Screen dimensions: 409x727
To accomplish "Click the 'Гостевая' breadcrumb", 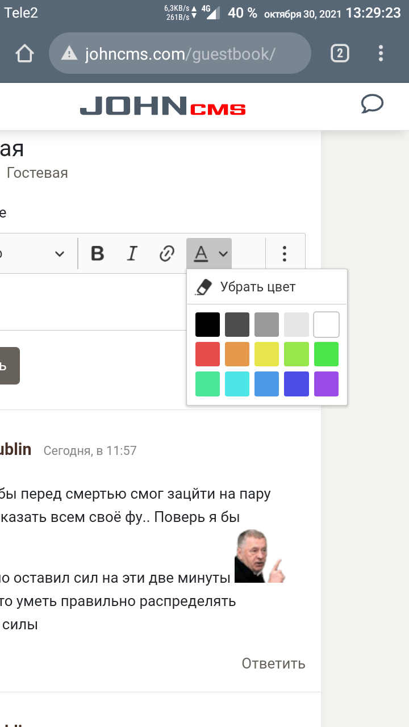I will (x=37, y=173).
